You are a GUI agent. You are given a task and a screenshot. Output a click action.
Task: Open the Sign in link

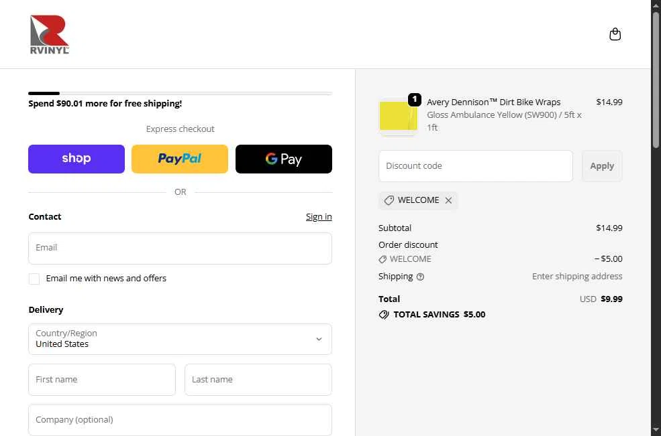[x=319, y=217]
